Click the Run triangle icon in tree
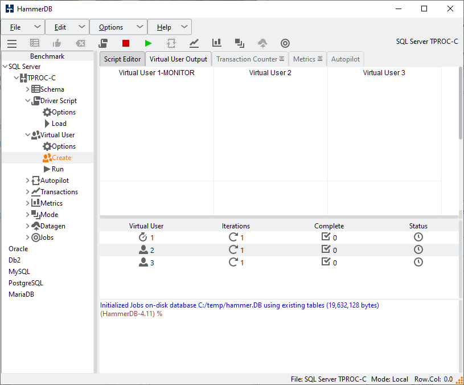The width and height of the screenshot is (464, 385). coord(47,169)
